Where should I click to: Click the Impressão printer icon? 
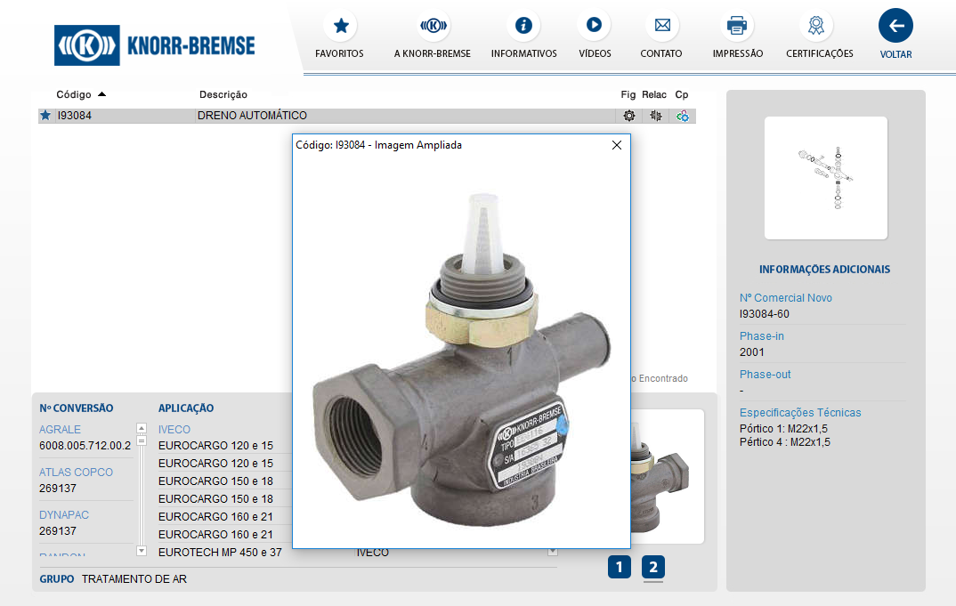point(737,26)
